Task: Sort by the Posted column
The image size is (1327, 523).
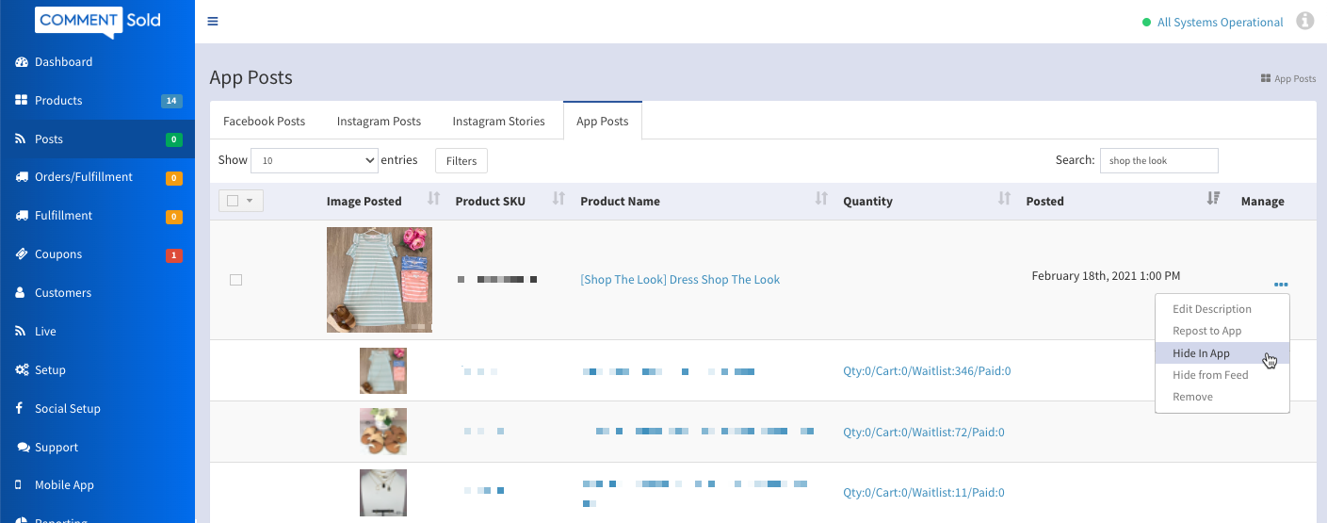Action: coord(1212,199)
